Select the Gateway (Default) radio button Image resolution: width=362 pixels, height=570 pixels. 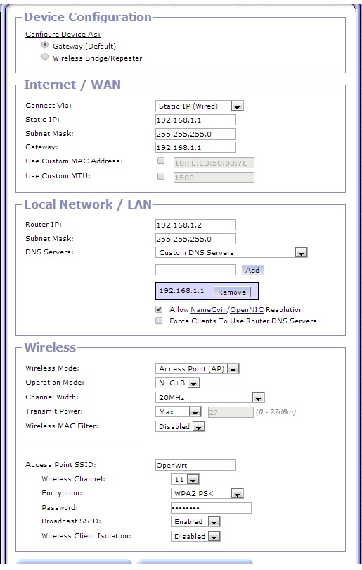coord(45,44)
